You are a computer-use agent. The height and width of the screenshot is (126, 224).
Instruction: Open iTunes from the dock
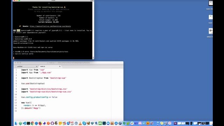pyautogui.click(x=170, y=123)
